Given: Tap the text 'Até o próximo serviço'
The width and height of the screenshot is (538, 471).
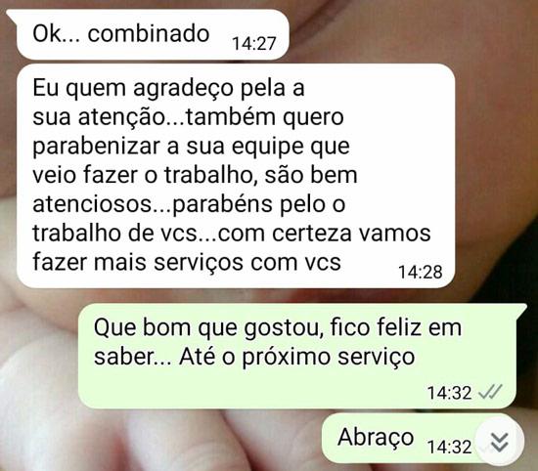Looking at the screenshot, I should (297, 358).
